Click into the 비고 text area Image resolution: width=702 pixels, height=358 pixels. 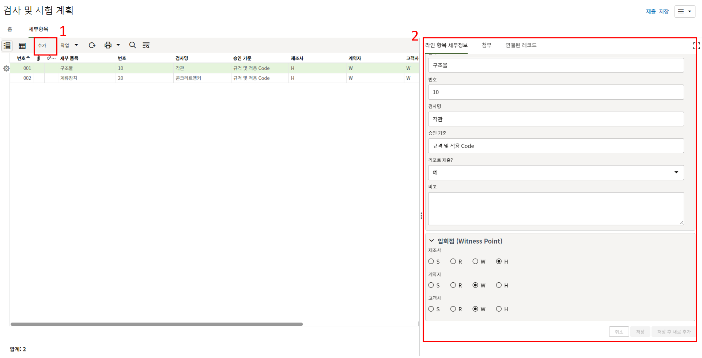[555, 208]
